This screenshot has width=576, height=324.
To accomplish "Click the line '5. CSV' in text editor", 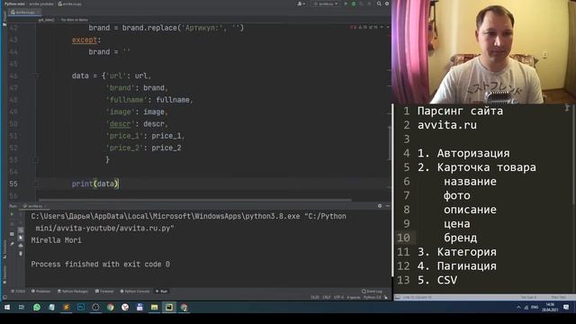I will coord(437,280).
